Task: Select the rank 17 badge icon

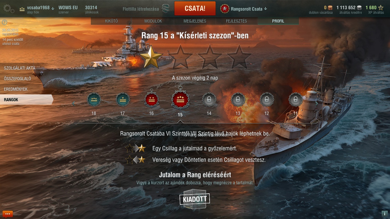Action: click(x=122, y=100)
